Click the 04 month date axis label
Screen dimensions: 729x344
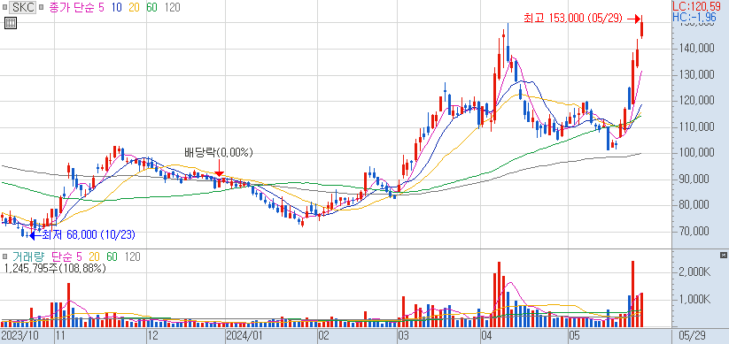(487, 335)
